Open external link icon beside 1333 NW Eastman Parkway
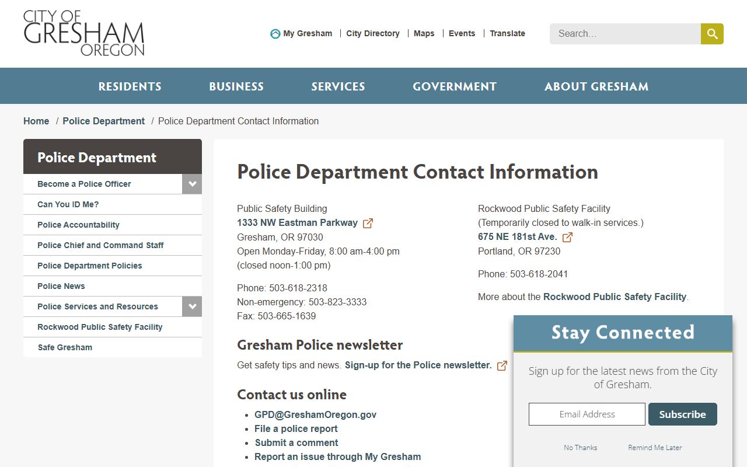 368,223
